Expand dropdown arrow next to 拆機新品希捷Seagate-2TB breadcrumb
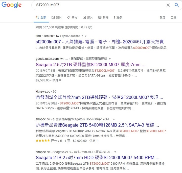Screen dimensions: 182x173 point(114,119)
